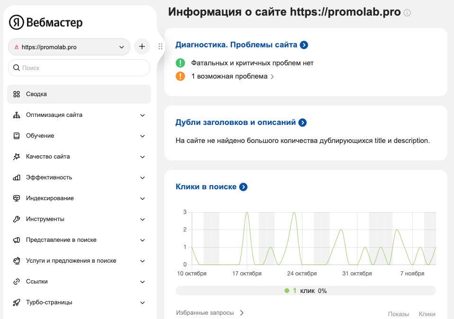Click the Поиск input field

click(79, 68)
